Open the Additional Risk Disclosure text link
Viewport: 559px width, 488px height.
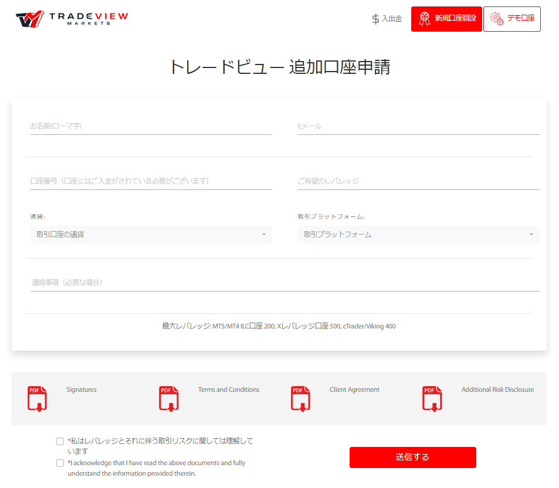pyautogui.click(x=497, y=389)
